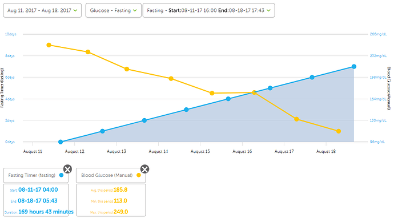The image size is (394, 218).
Task: Click the blue Fasting Timer legend dot
Action: [x=61, y=175]
